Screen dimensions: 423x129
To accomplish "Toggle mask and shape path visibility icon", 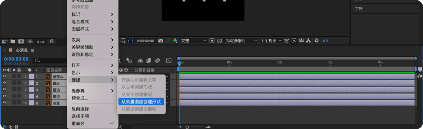I will pos(130,40).
